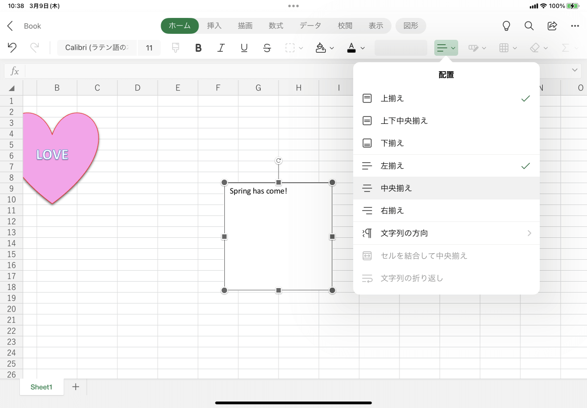Tap the battery indicator in status bar

tap(573, 6)
